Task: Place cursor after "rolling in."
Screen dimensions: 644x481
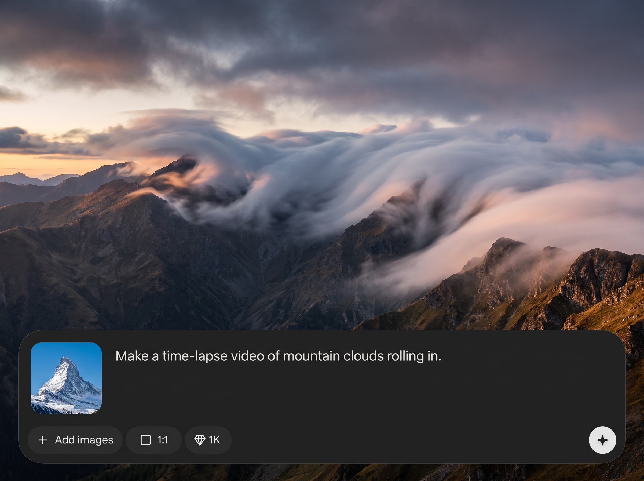Action: 441,356
